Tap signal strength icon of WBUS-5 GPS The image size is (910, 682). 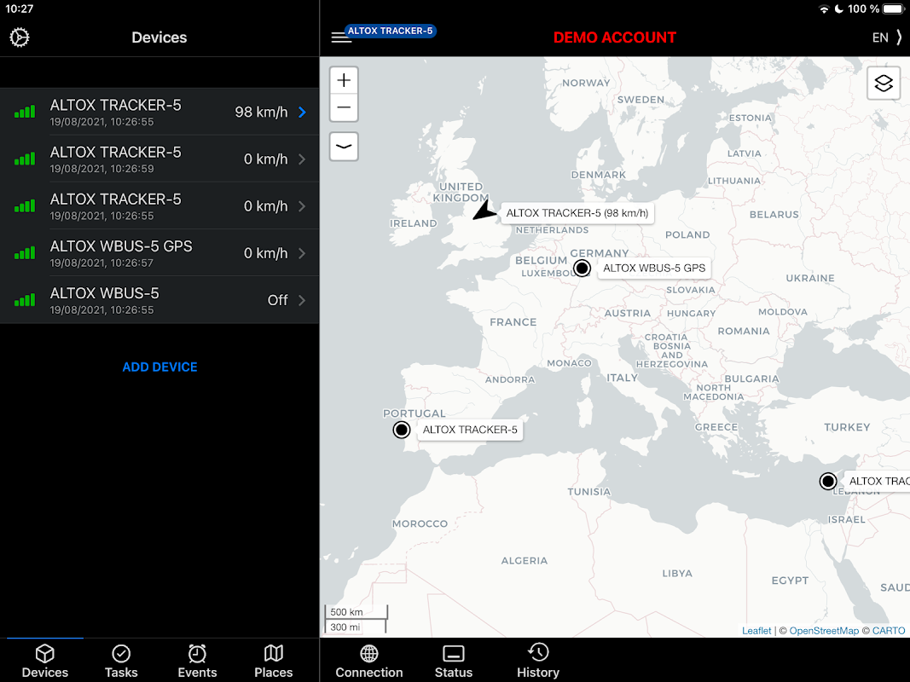[25, 253]
